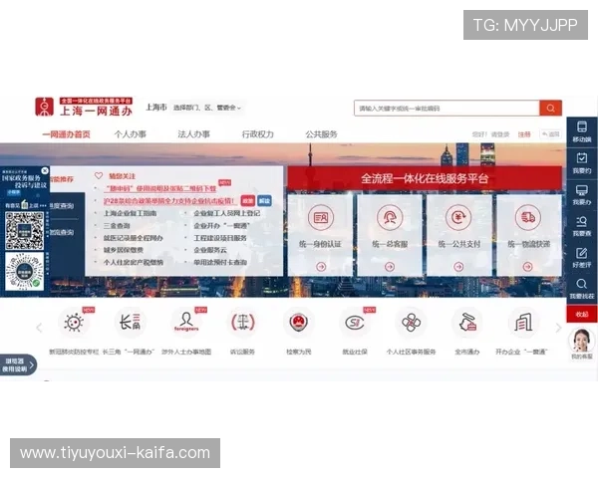Open 上海企业复工指南 link
Image resolution: width=598 pixels, height=478 pixels.
point(130,213)
